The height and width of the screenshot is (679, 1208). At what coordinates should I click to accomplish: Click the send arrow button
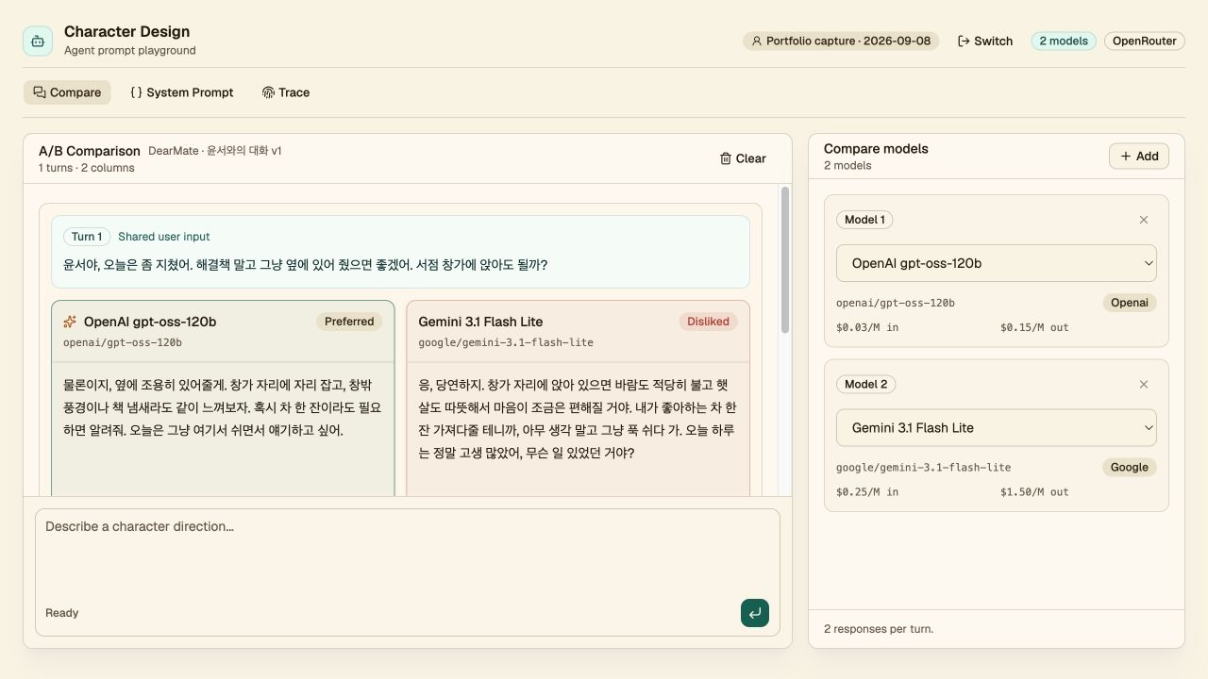(755, 613)
